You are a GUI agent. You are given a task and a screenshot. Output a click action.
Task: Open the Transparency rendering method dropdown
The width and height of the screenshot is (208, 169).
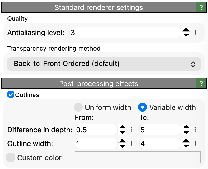(x=104, y=64)
